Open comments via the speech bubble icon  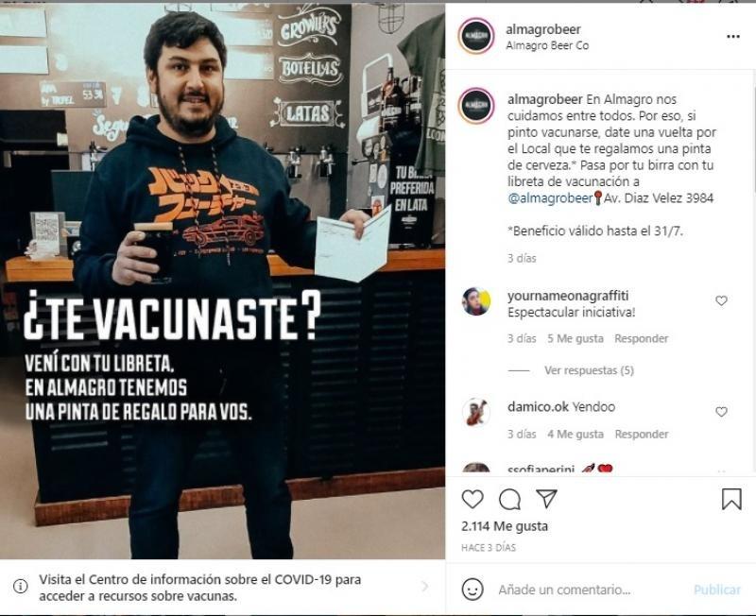[x=509, y=500]
